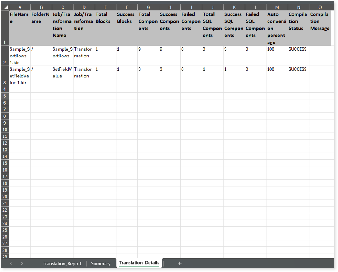This screenshot has height=272, width=338.
Task: Switch to the Summary sheet tab
Action: [x=100, y=263]
